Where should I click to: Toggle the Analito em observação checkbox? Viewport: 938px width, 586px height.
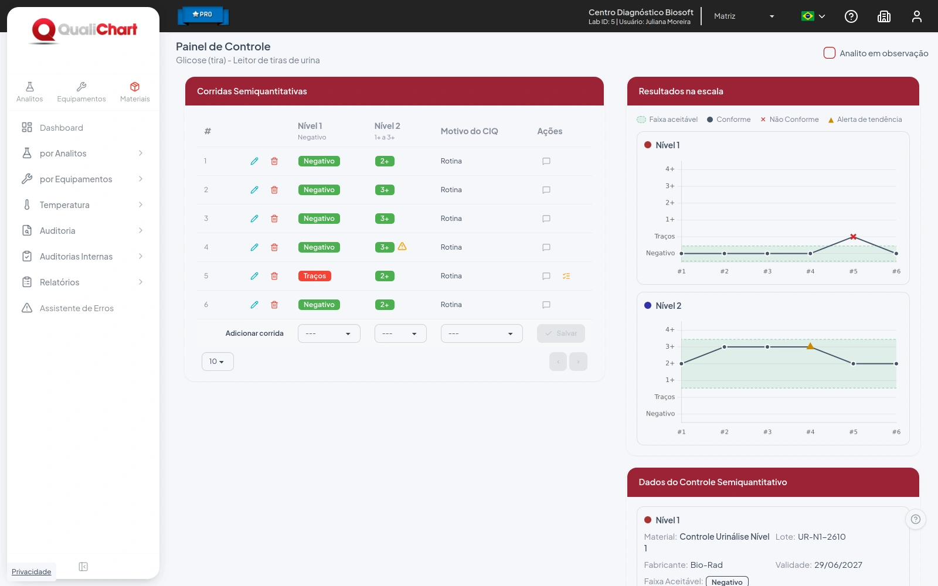coord(830,53)
